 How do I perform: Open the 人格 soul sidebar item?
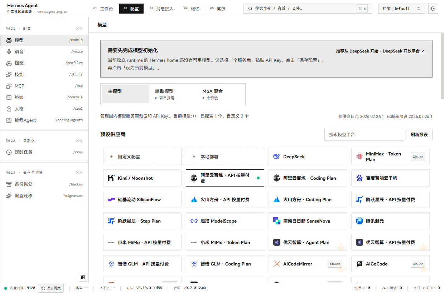pyautogui.click(x=44, y=109)
